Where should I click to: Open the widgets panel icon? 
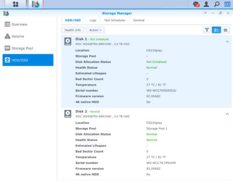pos(227,4)
